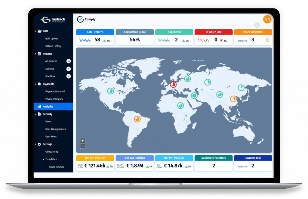This screenshot has width=308, height=199.
Task: Select the green marker in Central Asia
Action: [x=220, y=95]
